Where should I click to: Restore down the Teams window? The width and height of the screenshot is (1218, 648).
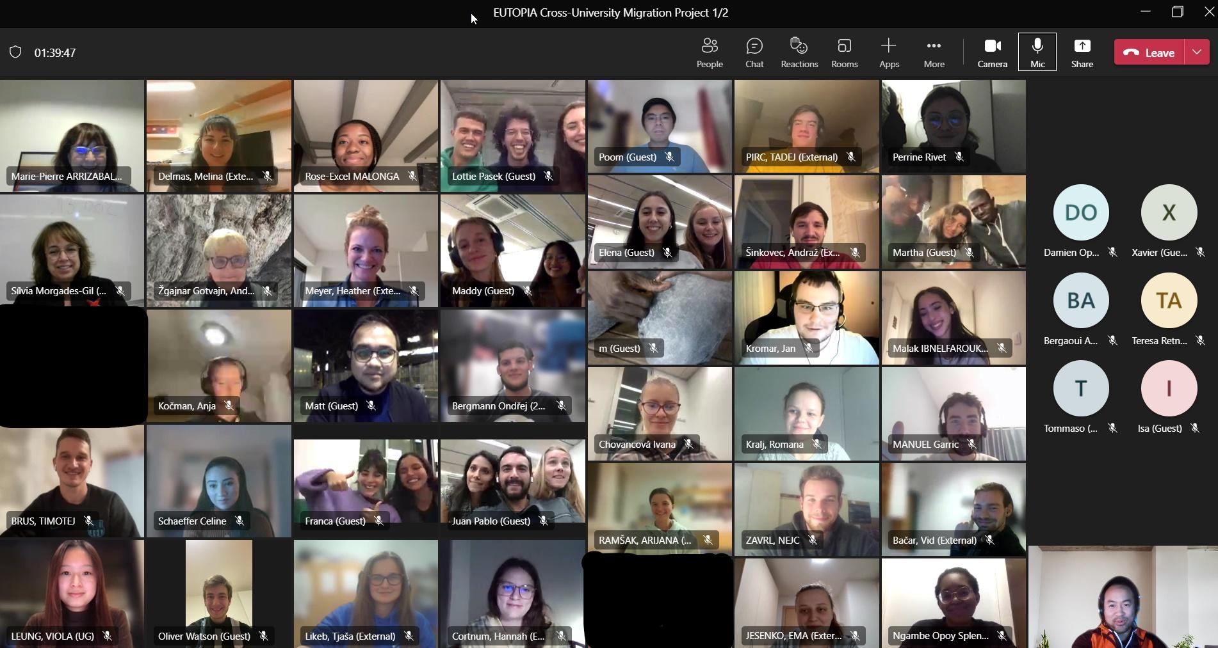click(x=1177, y=12)
